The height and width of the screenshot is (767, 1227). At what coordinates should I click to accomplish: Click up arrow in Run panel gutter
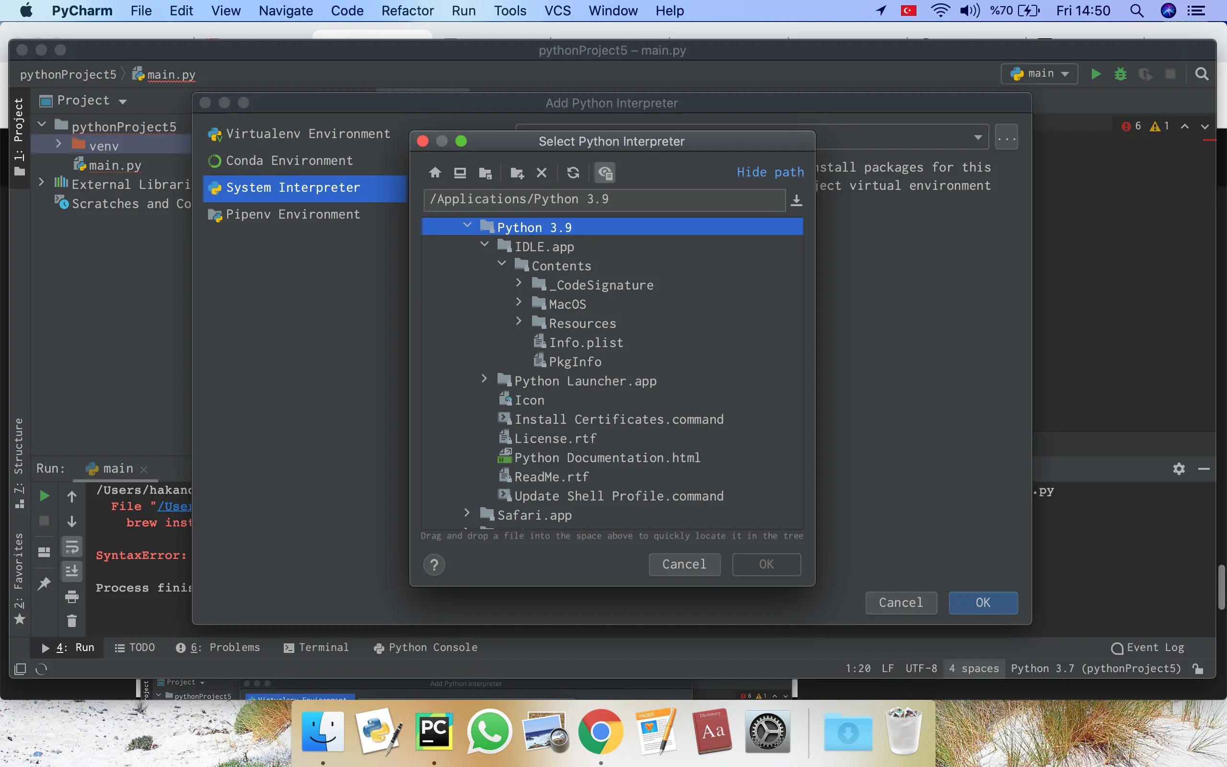(x=72, y=496)
